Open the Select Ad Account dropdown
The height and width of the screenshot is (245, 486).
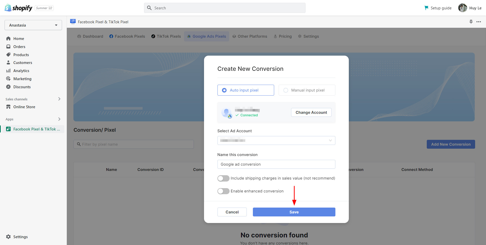tap(276, 140)
